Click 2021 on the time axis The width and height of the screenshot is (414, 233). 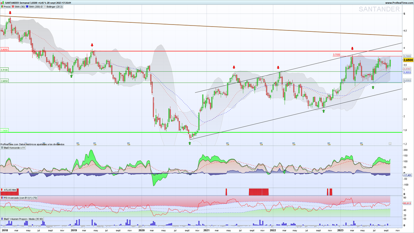click(x=206, y=230)
